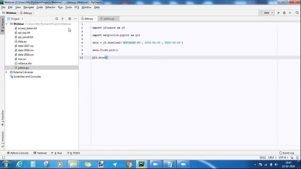Screen dimensions: 301x169
Task: Open Project panel settings gear
Action: click(x=70, y=19)
